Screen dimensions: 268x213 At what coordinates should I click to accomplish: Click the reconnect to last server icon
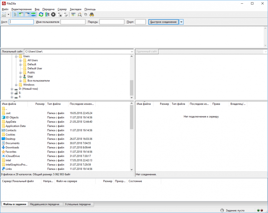click(x=66, y=15)
